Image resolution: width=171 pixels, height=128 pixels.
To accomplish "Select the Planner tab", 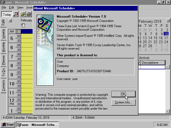I will 3,60.
